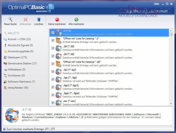Click list scrollbar up arrow

pyautogui.click(x=171, y=31)
